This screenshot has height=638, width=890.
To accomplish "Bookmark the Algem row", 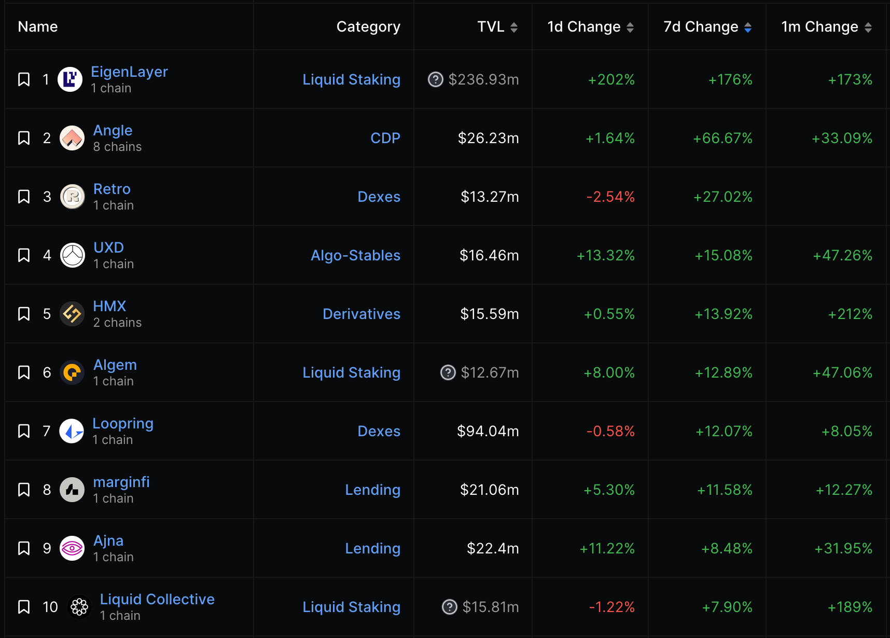I will (24, 372).
